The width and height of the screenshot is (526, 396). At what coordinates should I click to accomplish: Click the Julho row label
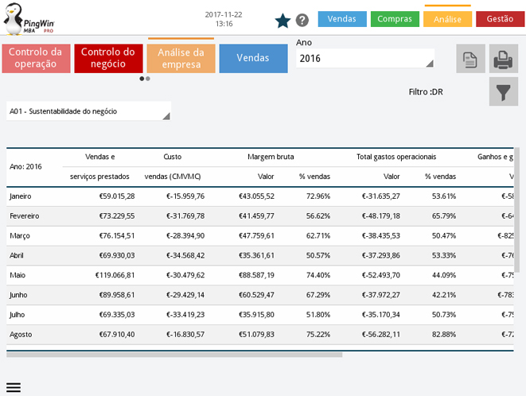pos(17,315)
